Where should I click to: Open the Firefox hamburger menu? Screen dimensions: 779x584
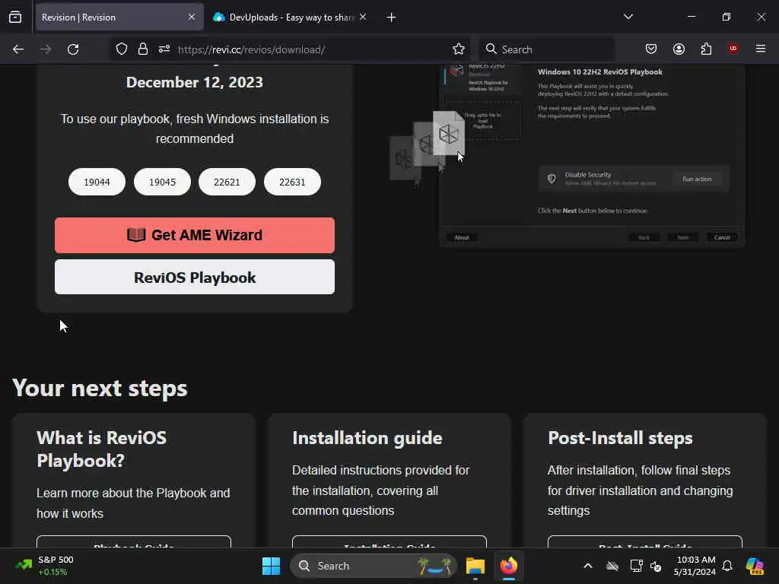click(761, 49)
